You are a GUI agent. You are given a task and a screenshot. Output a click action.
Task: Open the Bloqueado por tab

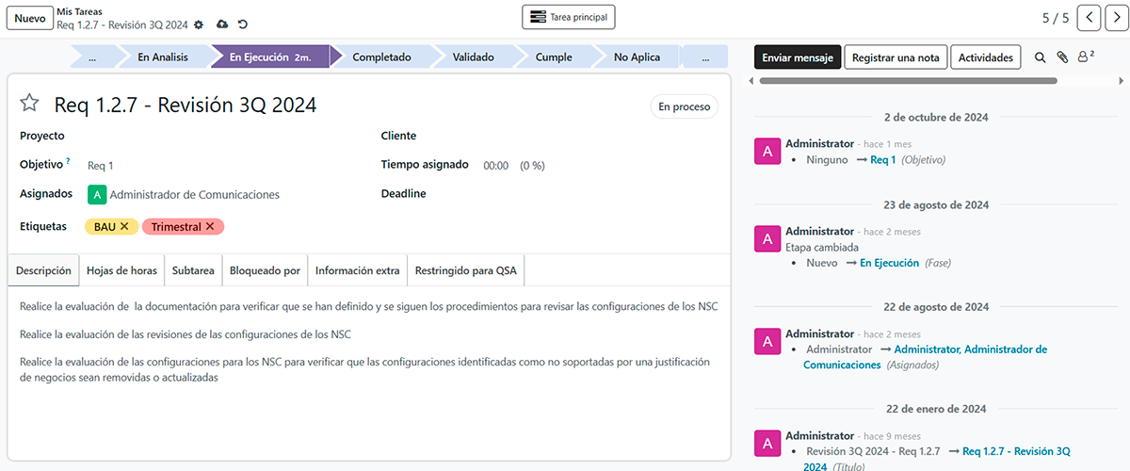265,270
